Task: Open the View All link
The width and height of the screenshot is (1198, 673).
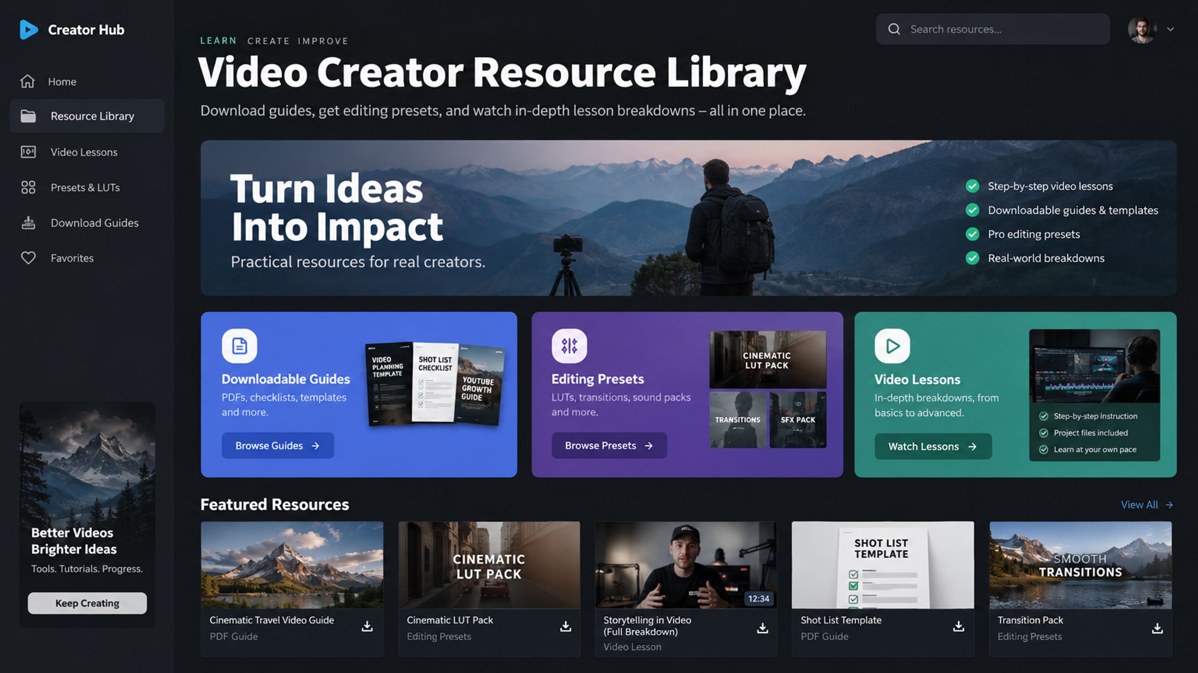Action: point(1147,505)
